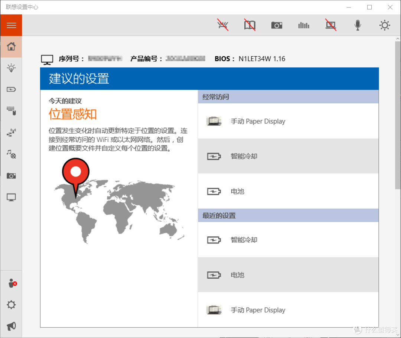
Task: Open 手动 Paper Display under 经常访问
Action: (x=288, y=121)
